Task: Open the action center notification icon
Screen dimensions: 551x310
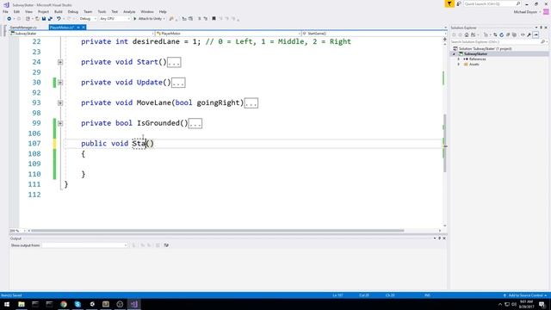Action: 542,304
